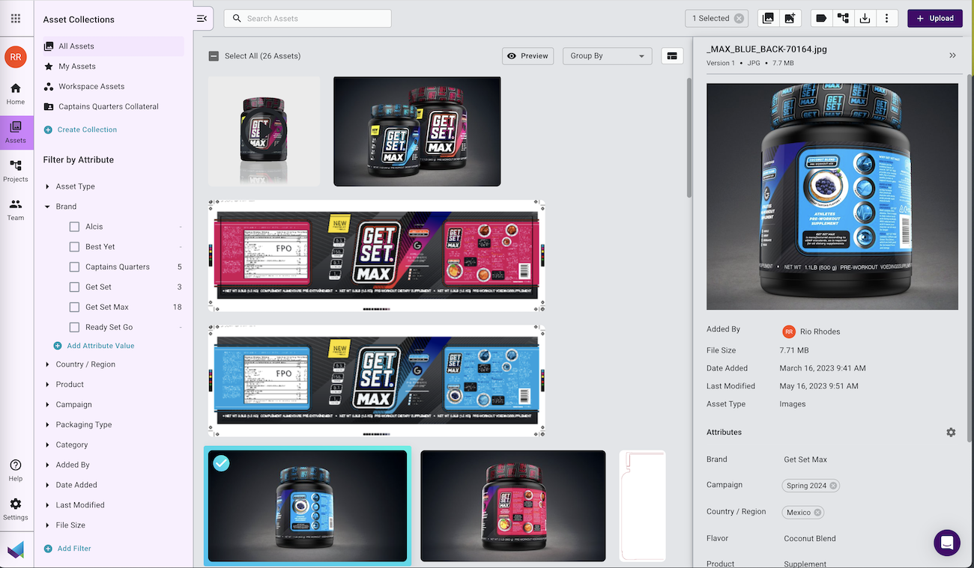
Task: Open the two-jar product thumbnail
Action: 417,131
